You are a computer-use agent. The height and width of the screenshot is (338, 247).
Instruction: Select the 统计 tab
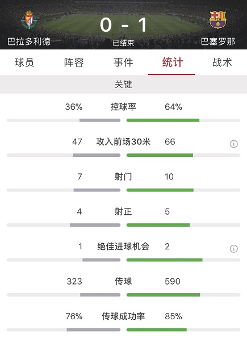click(173, 62)
